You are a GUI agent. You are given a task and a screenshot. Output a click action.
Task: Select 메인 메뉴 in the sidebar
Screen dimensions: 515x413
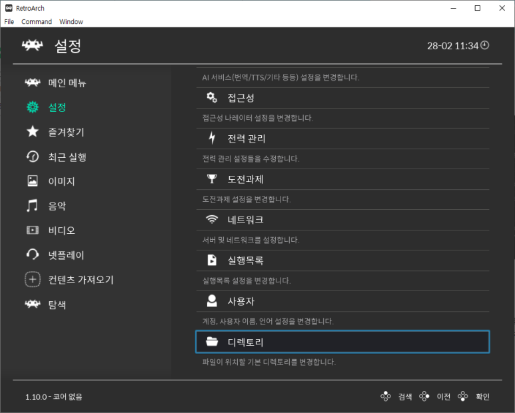[x=67, y=83]
